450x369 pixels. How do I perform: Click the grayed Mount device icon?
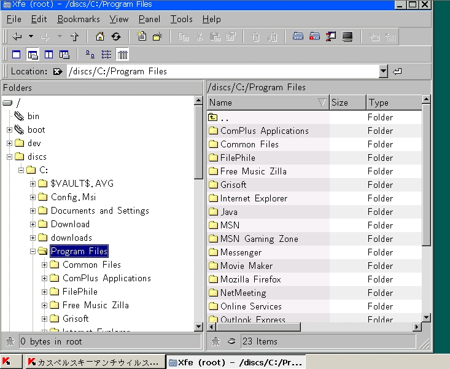tap(374, 37)
